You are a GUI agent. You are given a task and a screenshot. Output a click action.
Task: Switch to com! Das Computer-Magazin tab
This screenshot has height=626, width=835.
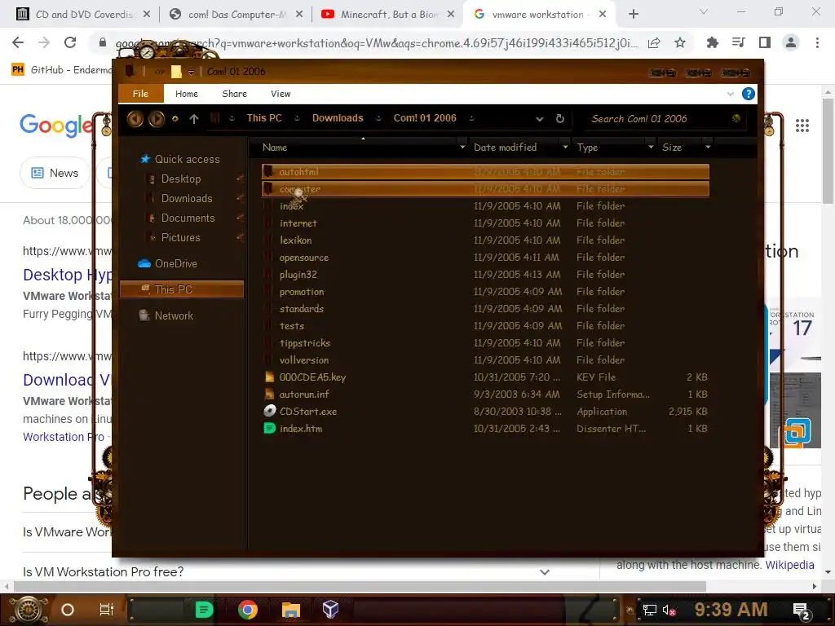(x=237, y=15)
